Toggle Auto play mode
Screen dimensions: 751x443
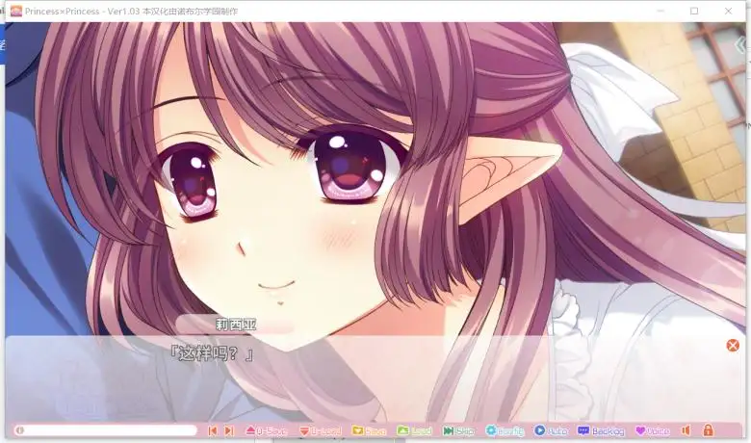pos(551,430)
